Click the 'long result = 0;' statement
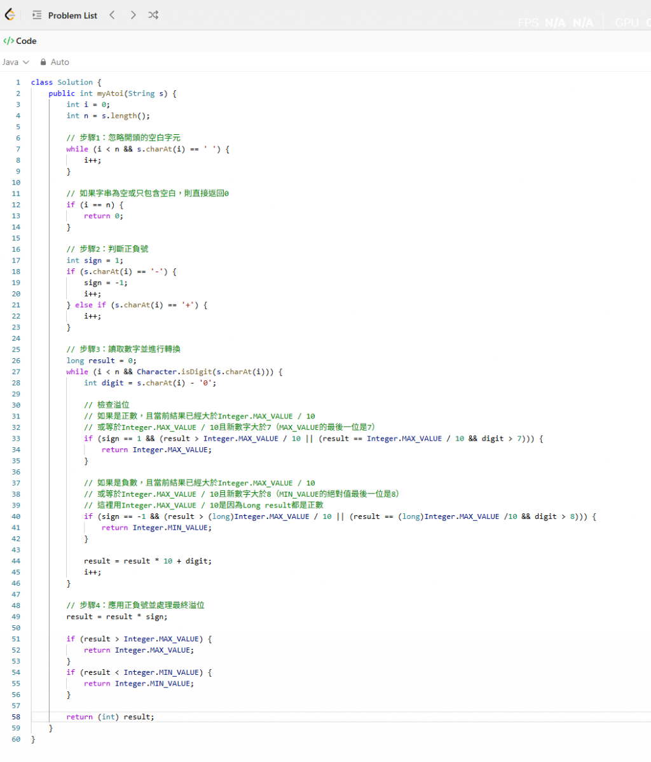 (101, 361)
